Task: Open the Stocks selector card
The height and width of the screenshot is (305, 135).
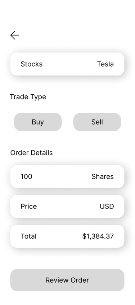Action: [x=67, y=64]
